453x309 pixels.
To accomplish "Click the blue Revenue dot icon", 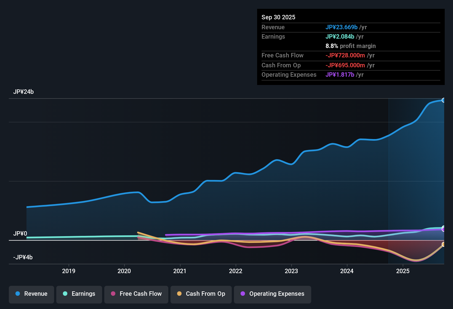I will click(17, 294).
